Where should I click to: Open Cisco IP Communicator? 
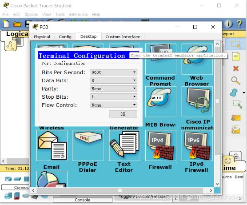pyautogui.click(x=197, y=101)
